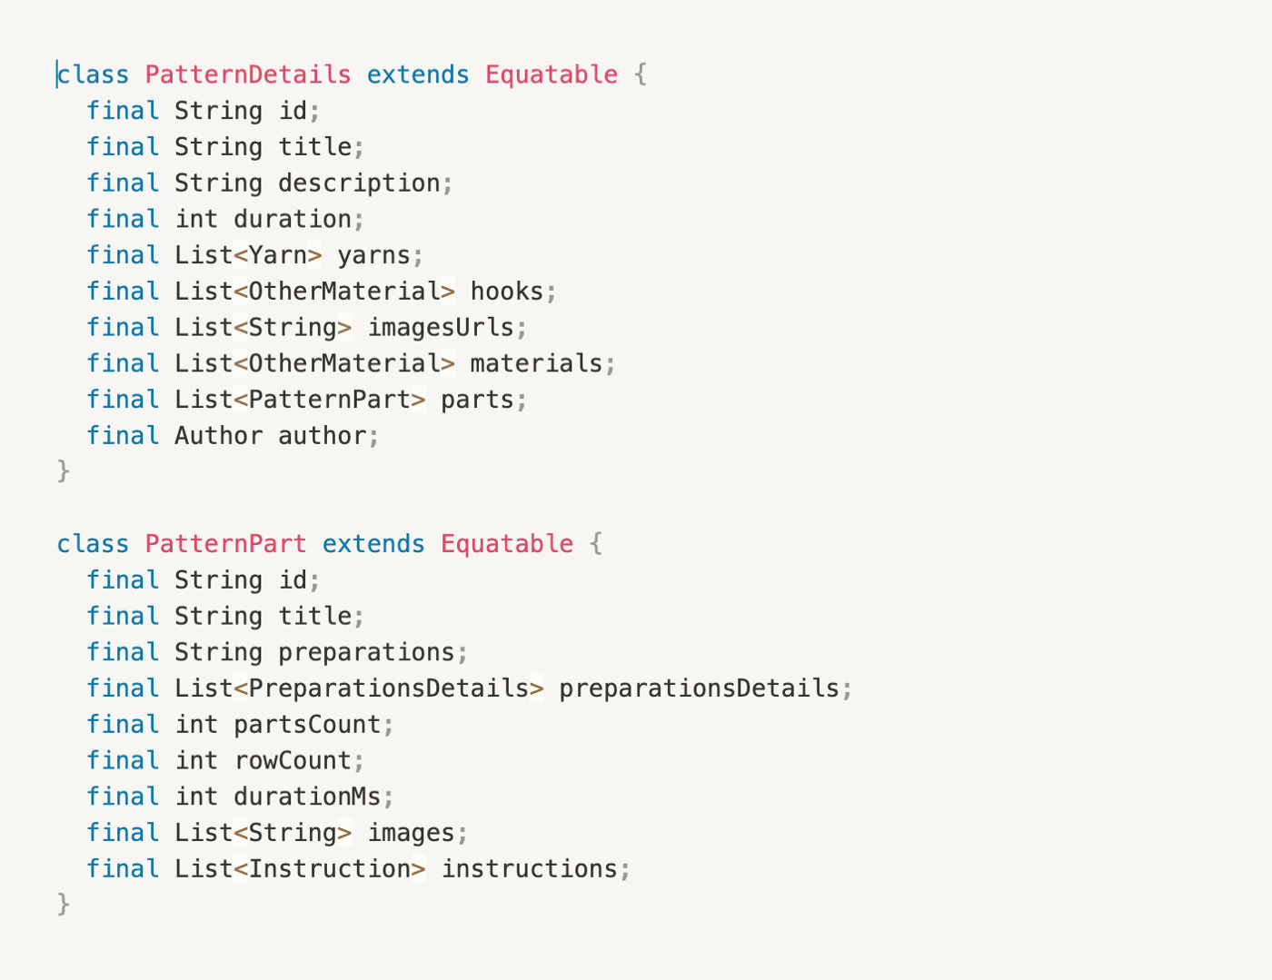The height and width of the screenshot is (980, 1272).
Task: Click the Yarn type in List
Action: (x=278, y=255)
